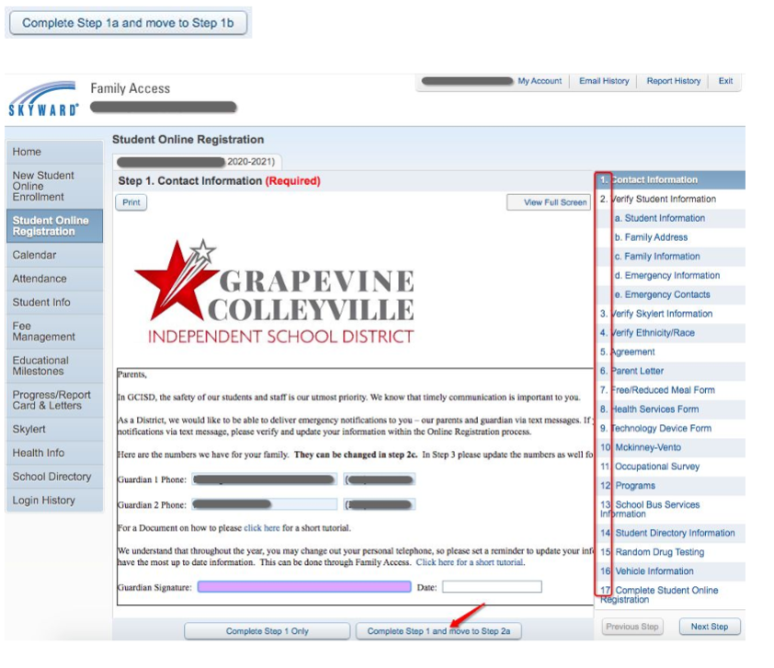This screenshot has width=774, height=668.
Task: Click the Exit link
Action: [725, 81]
